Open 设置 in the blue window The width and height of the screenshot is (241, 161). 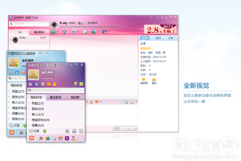click(14, 126)
